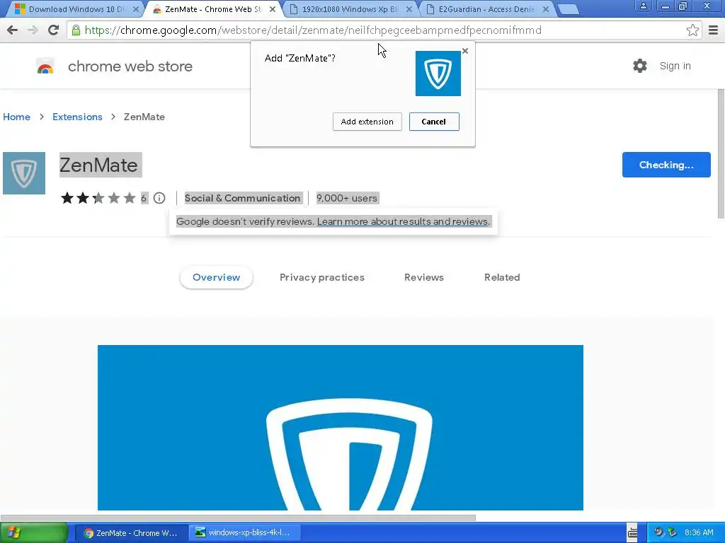This screenshot has width=725, height=543.
Task: Click the green padlock security icon
Action: point(76,30)
